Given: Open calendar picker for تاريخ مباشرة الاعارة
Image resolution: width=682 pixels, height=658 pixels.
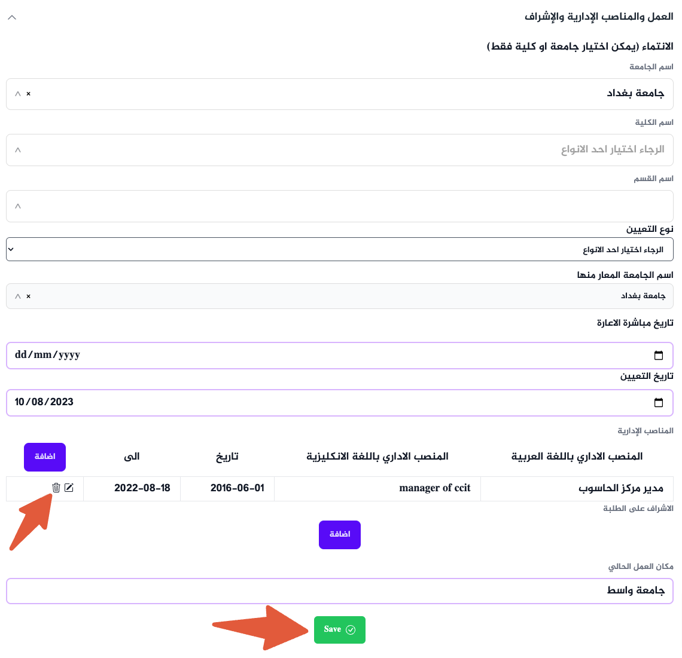Looking at the screenshot, I should coord(659,356).
